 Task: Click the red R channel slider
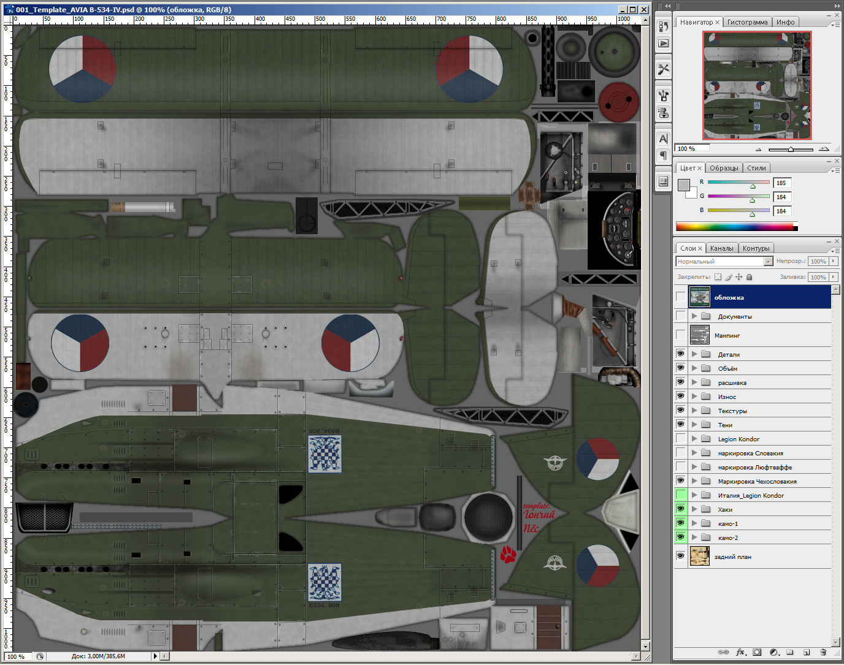(x=738, y=183)
